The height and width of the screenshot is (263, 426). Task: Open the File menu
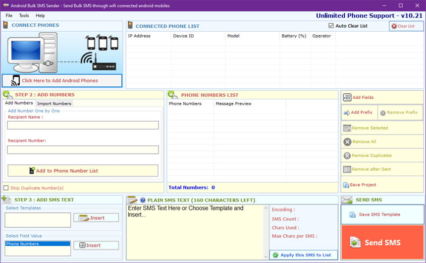pos(9,15)
